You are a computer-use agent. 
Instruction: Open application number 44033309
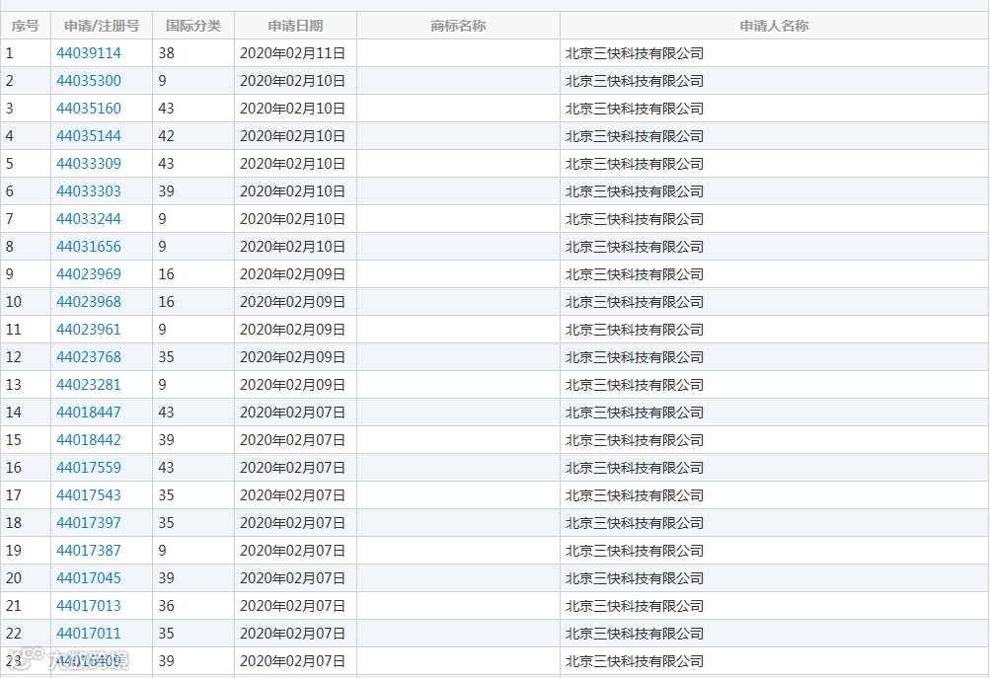(x=89, y=164)
